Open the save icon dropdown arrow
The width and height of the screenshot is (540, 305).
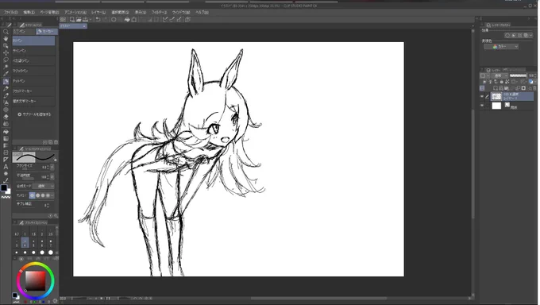point(90,20)
